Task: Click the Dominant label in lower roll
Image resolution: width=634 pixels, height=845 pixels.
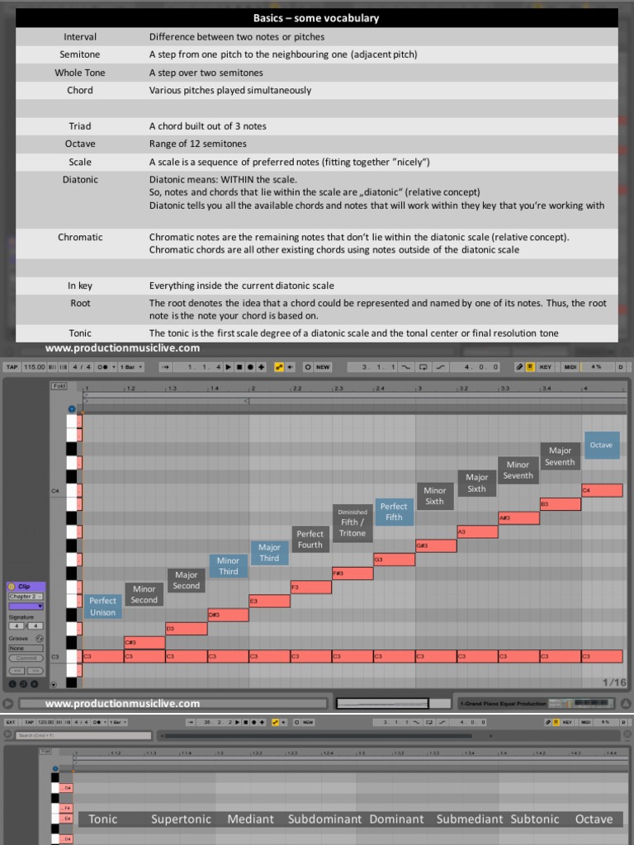Action: (x=397, y=819)
